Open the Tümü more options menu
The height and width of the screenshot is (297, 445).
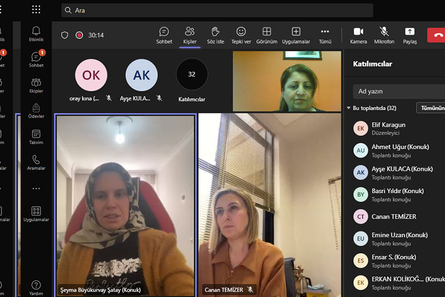(x=325, y=35)
